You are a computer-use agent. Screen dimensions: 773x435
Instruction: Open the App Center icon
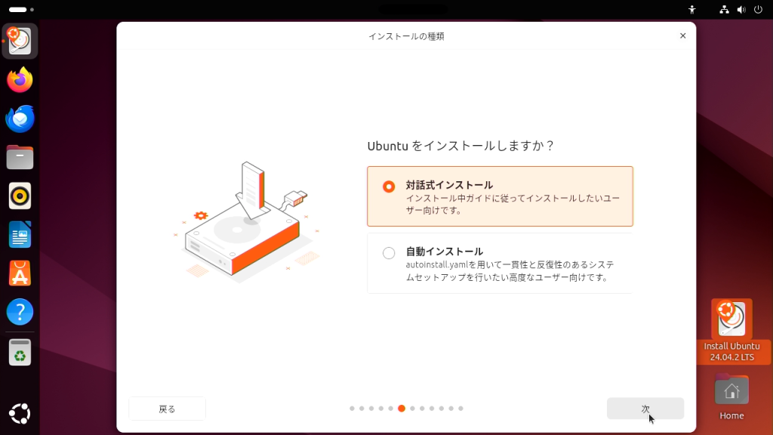(x=20, y=273)
